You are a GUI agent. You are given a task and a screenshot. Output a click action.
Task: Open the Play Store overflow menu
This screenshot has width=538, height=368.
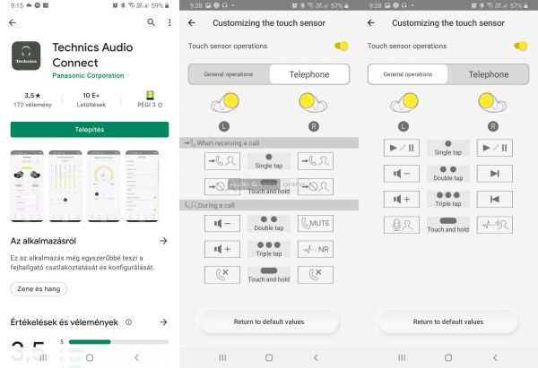coord(169,22)
